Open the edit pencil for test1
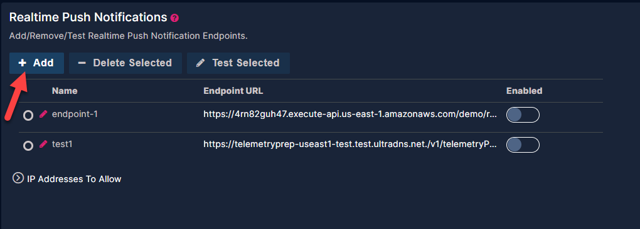Screen dimensions: 640x229 [x=43, y=144]
